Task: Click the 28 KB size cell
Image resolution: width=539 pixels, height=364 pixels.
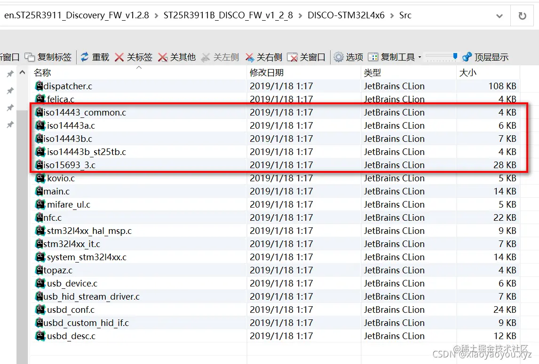Action: pyautogui.click(x=505, y=165)
